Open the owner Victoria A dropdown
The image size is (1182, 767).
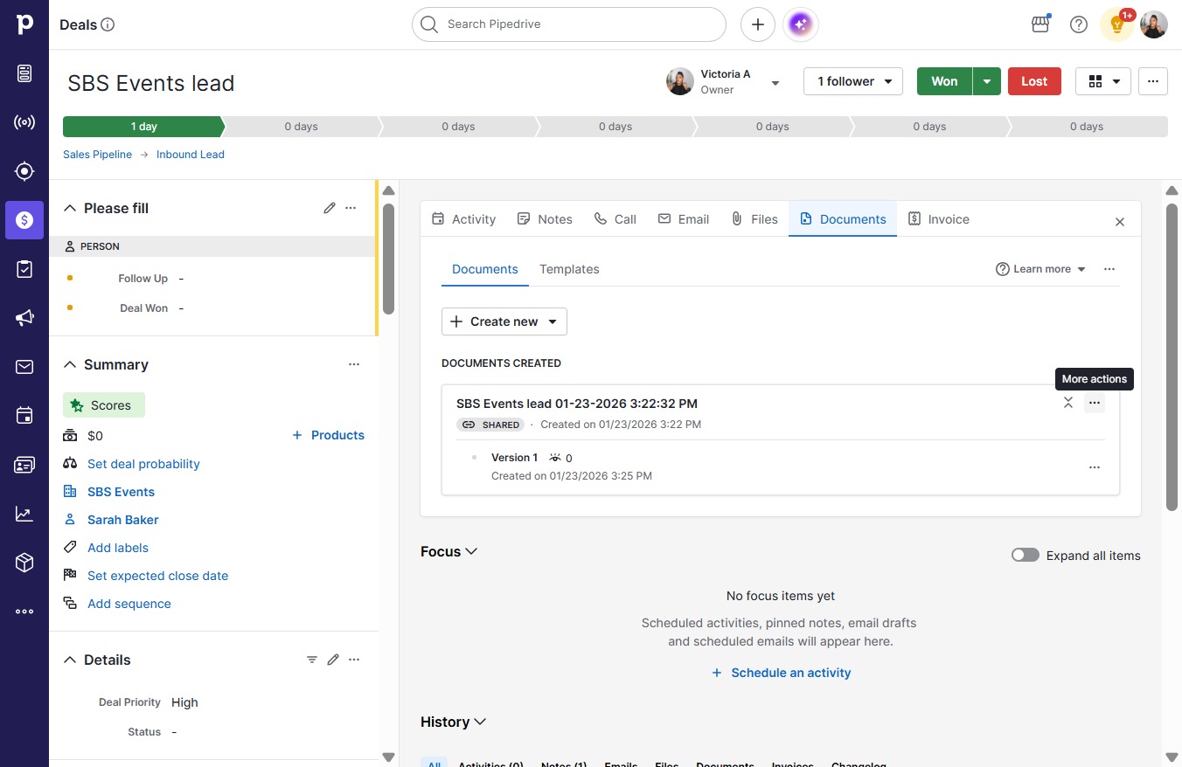coord(775,83)
